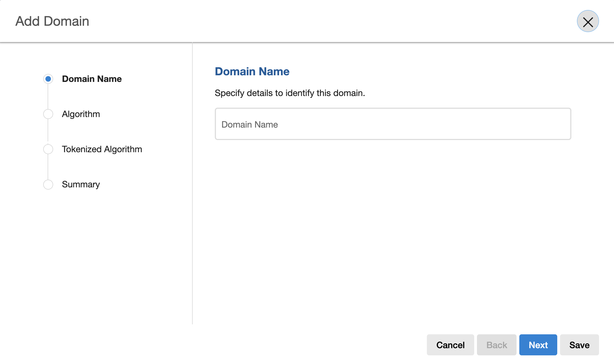614x362 pixels.
Task: Click connector line between Tokenized Algorithm and Summary
Action: [48, 167]
